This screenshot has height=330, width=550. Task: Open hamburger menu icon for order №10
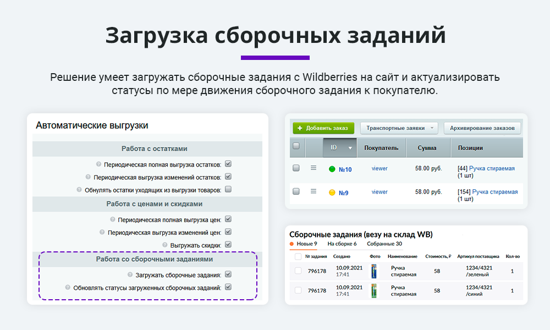313,168
